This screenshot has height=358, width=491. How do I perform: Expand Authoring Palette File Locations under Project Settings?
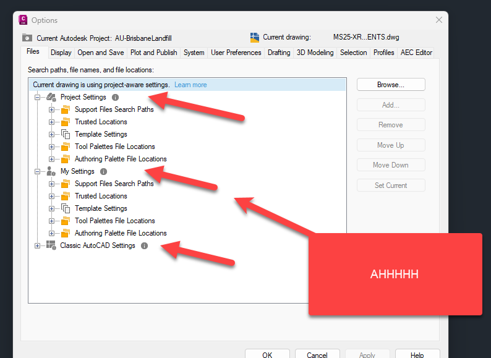click(x=52, y=159)
